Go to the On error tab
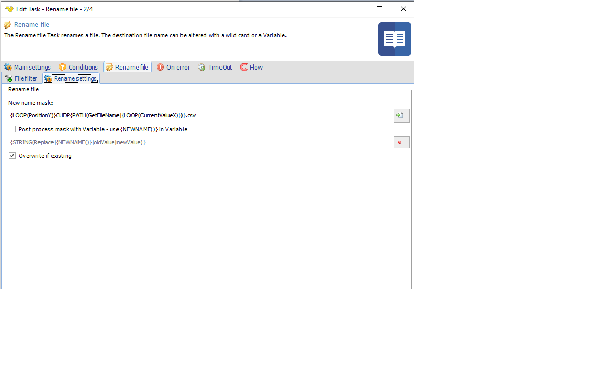The image size is (599, 374). [178, 67]
